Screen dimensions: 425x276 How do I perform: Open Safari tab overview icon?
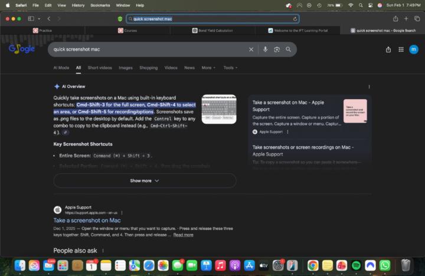tap(417, 19)
